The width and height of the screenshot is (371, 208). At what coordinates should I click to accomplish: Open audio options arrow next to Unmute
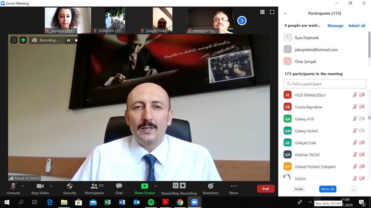click(23, 186)
